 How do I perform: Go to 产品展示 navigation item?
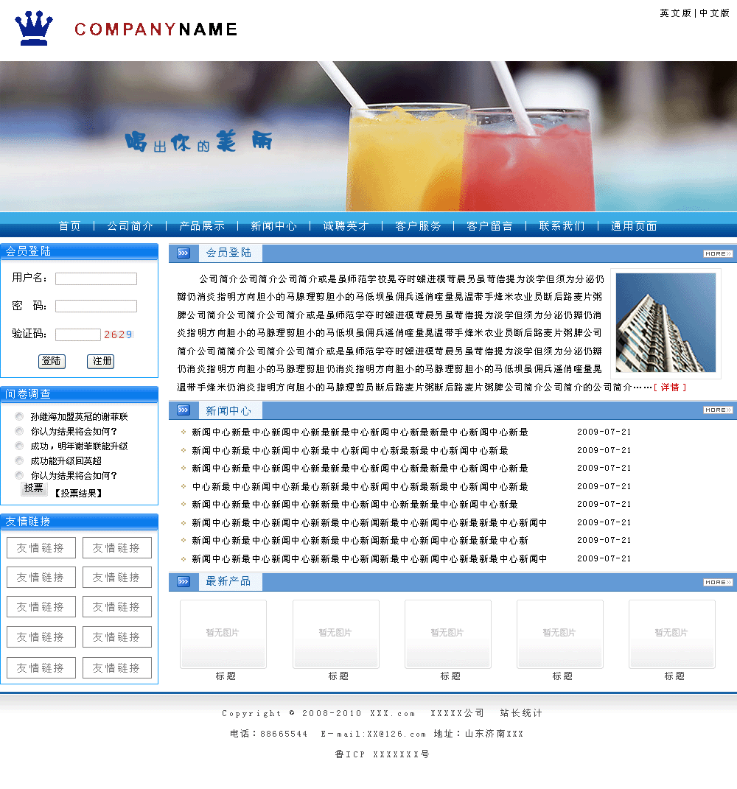coord(202,226)
